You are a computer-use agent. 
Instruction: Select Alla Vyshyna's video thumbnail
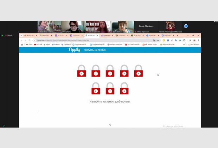click(73, 27)
